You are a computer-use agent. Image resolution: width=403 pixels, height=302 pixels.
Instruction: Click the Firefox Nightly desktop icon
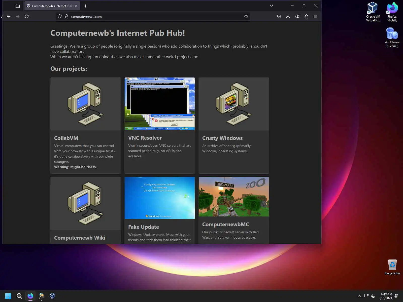point(392,12)
